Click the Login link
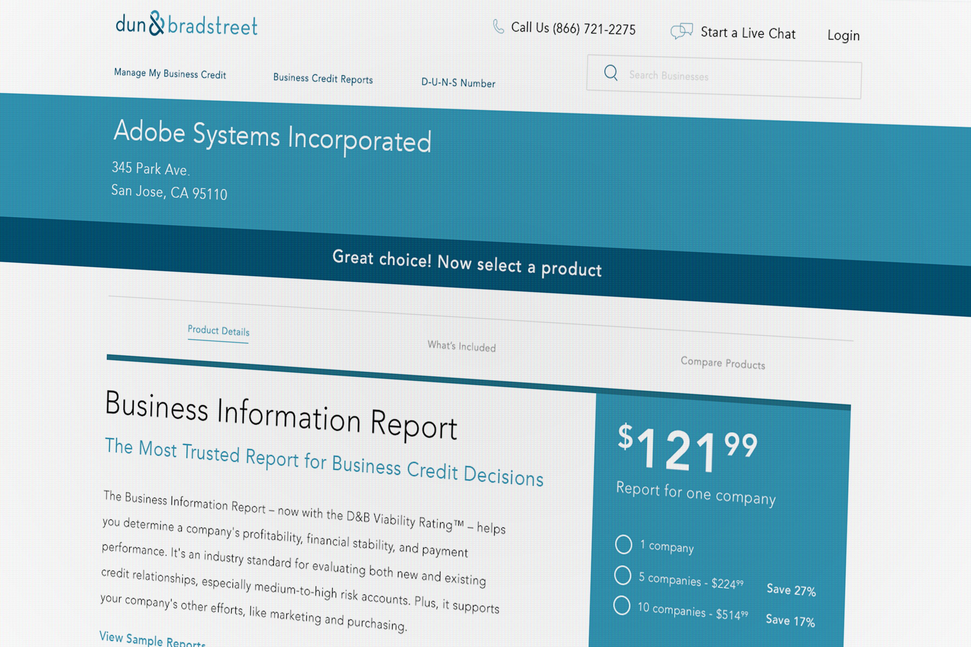This screenshot has width=971, height=647. pyautogui.click(x=843, y=36)
